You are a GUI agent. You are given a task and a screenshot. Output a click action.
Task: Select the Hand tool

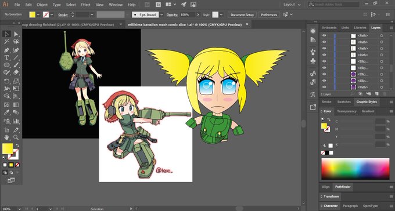6,137
